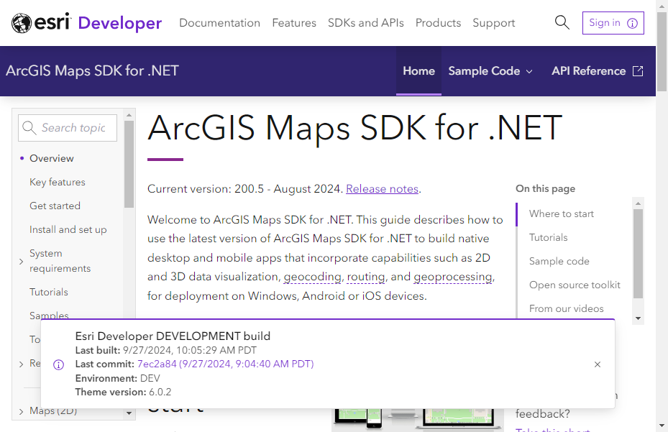Click the Esri Developer header title
The height and width of the screenshot is (432, 668).
point(119,23)
